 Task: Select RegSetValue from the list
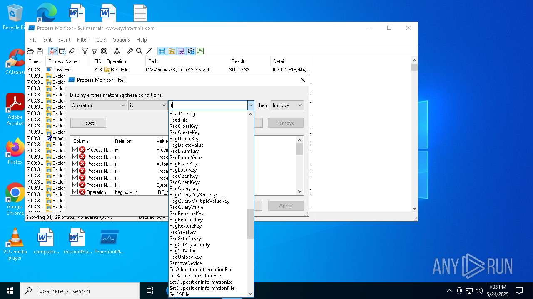coord(183,251)
